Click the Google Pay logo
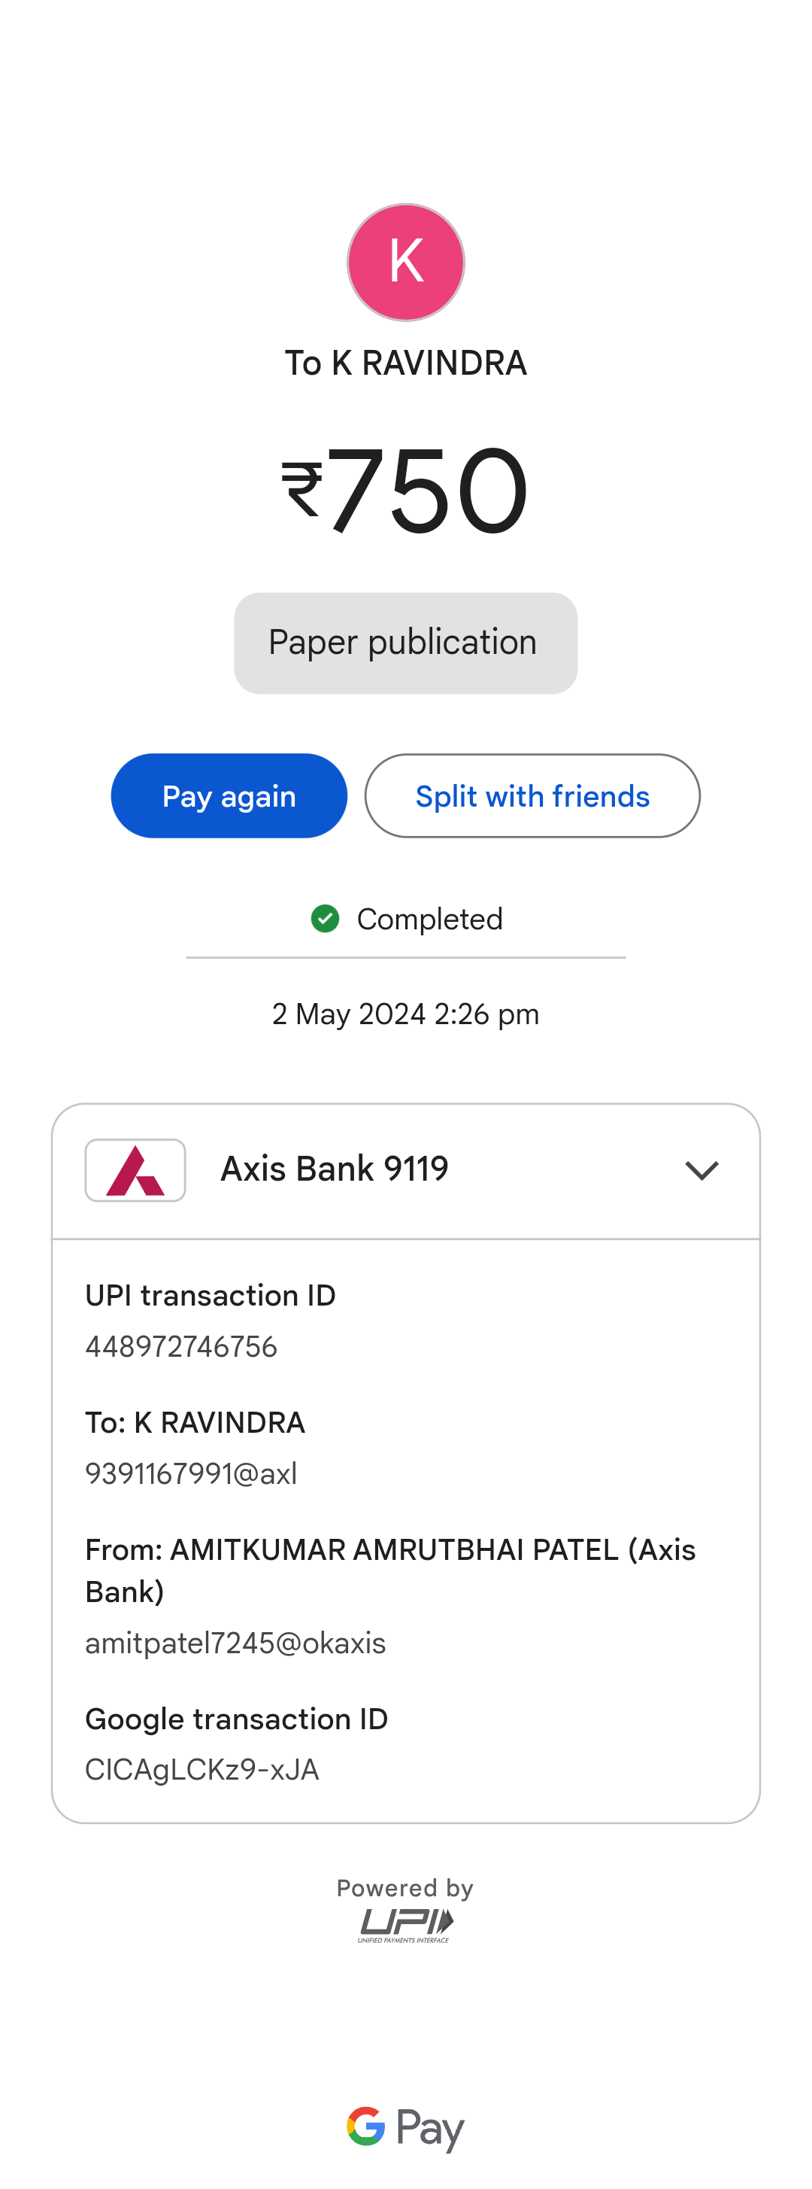Image resolution: width=812 pixels, height=2189 pixels. pyautogui.click(x=406, y=2128)
